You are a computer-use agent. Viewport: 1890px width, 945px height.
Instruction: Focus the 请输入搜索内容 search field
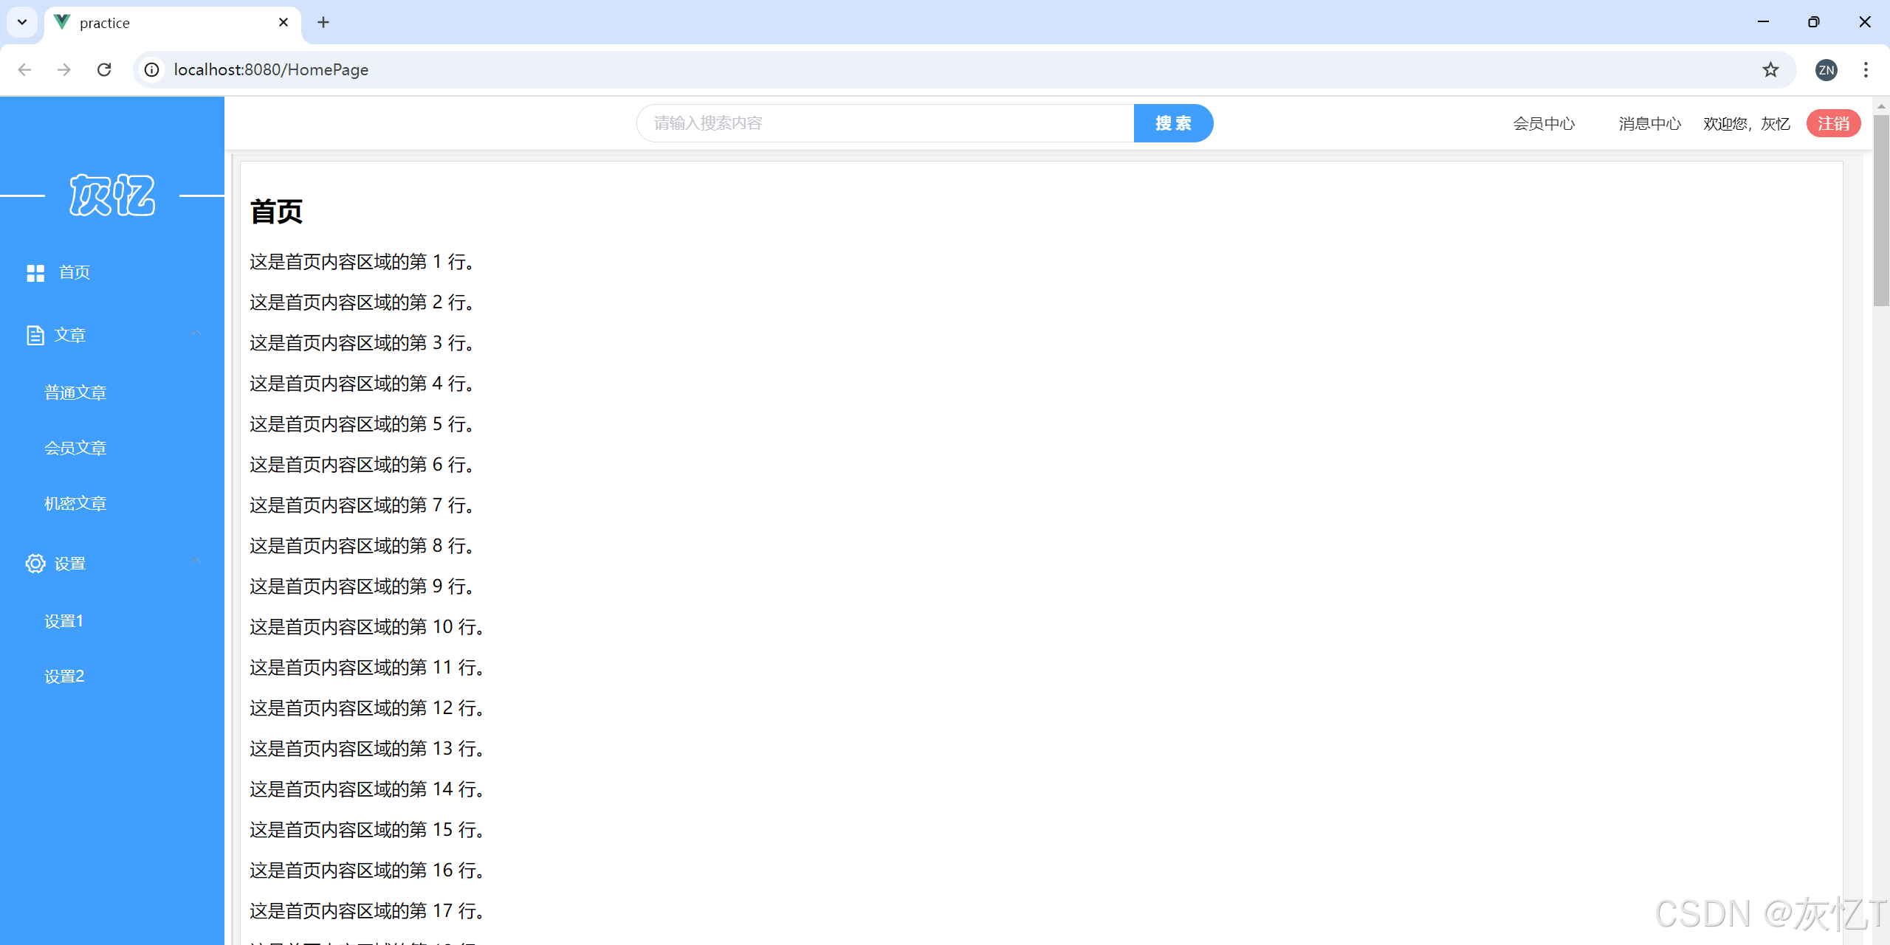(x=885, y=123)
